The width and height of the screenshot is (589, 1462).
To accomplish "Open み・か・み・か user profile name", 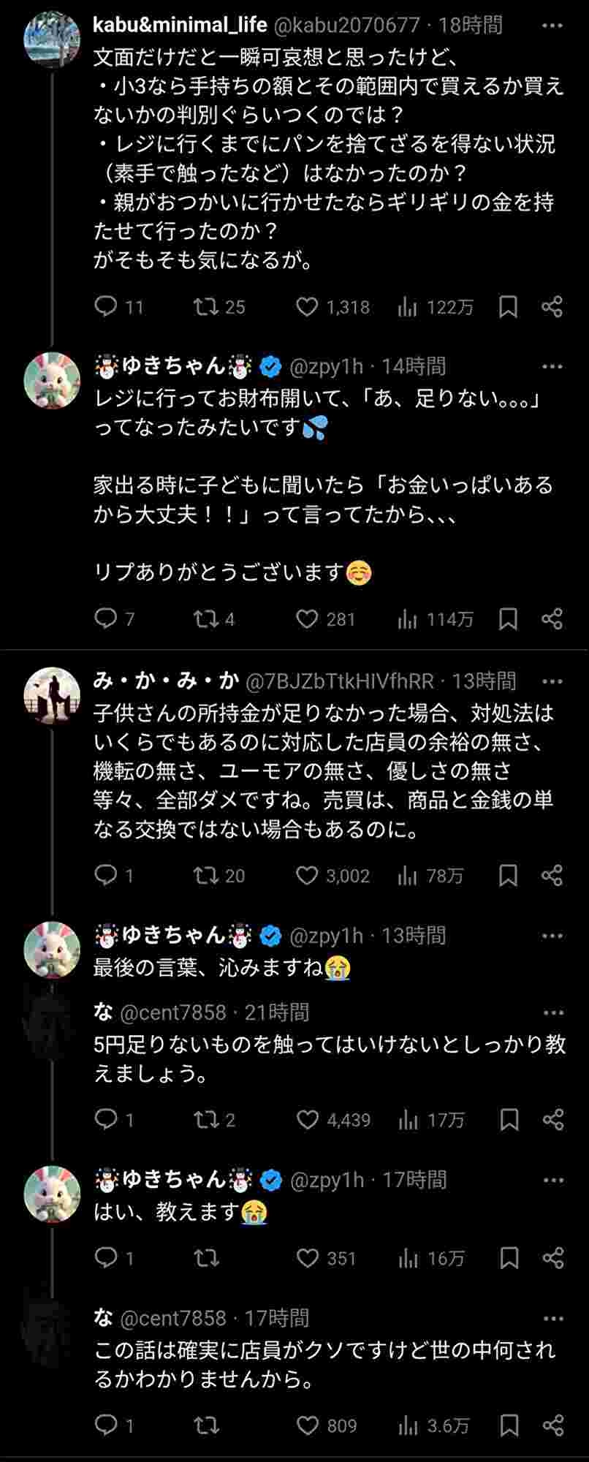I will point(167,681).
